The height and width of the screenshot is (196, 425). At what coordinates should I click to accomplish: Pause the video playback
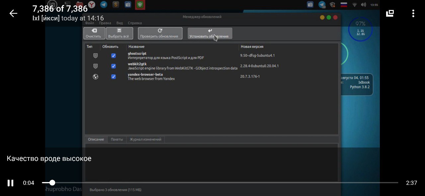pyautogui.click(x=11, y=183)
